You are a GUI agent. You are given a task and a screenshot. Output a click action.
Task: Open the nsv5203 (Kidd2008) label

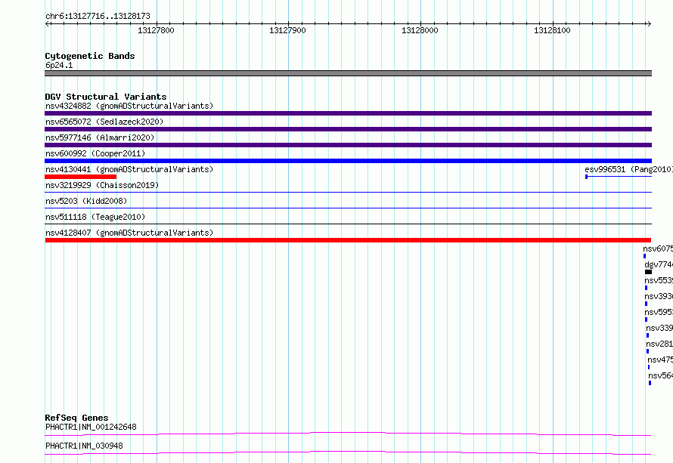[86, 201]
